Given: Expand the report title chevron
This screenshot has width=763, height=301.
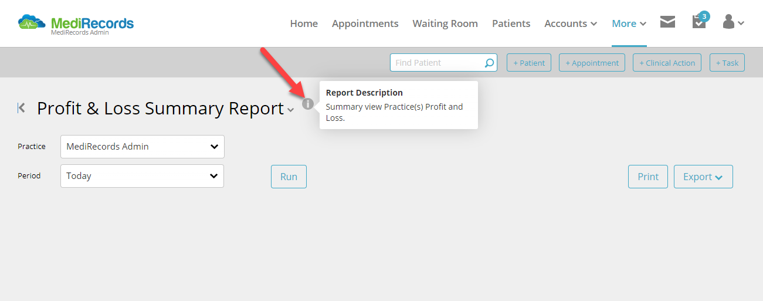Looking at the screenshot, I should [x=290, y=110].
